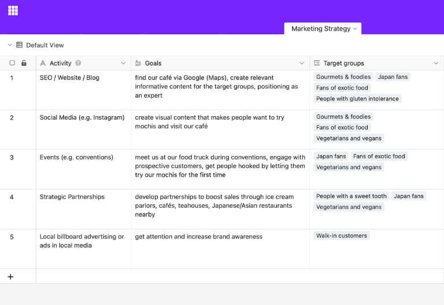
Task: Select the Default View label
Action: [x=45, y=45]
